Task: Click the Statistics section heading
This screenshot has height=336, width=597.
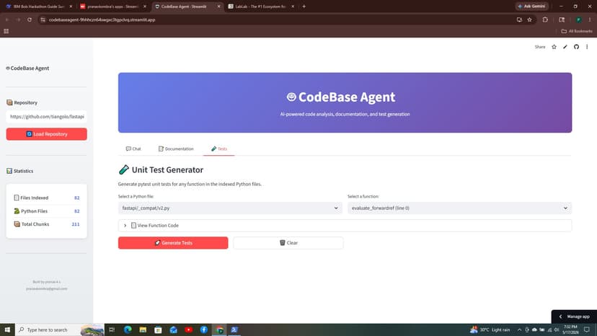Action: click(19, 171)
